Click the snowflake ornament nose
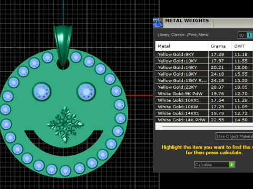253x189 pixels. point(65,124)
